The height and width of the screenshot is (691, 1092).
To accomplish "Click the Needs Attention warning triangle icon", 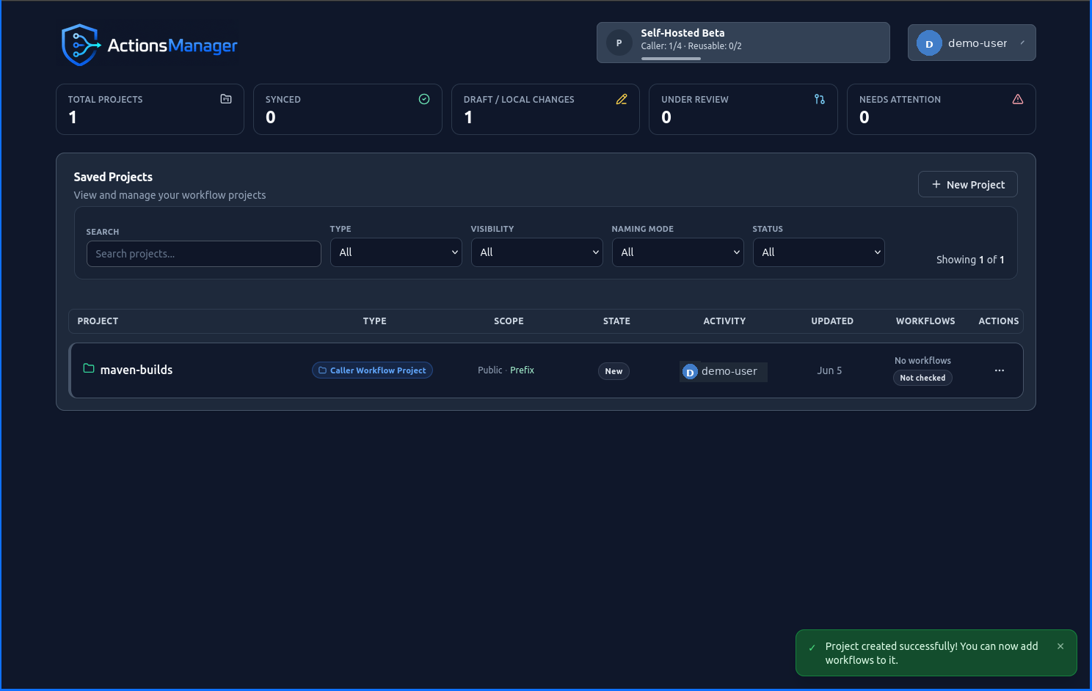I will point(1018,99).
